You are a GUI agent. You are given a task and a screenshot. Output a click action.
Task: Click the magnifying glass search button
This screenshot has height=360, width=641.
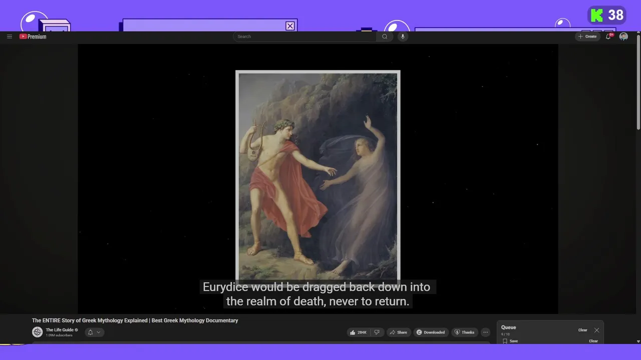click(x=385, y=36)
